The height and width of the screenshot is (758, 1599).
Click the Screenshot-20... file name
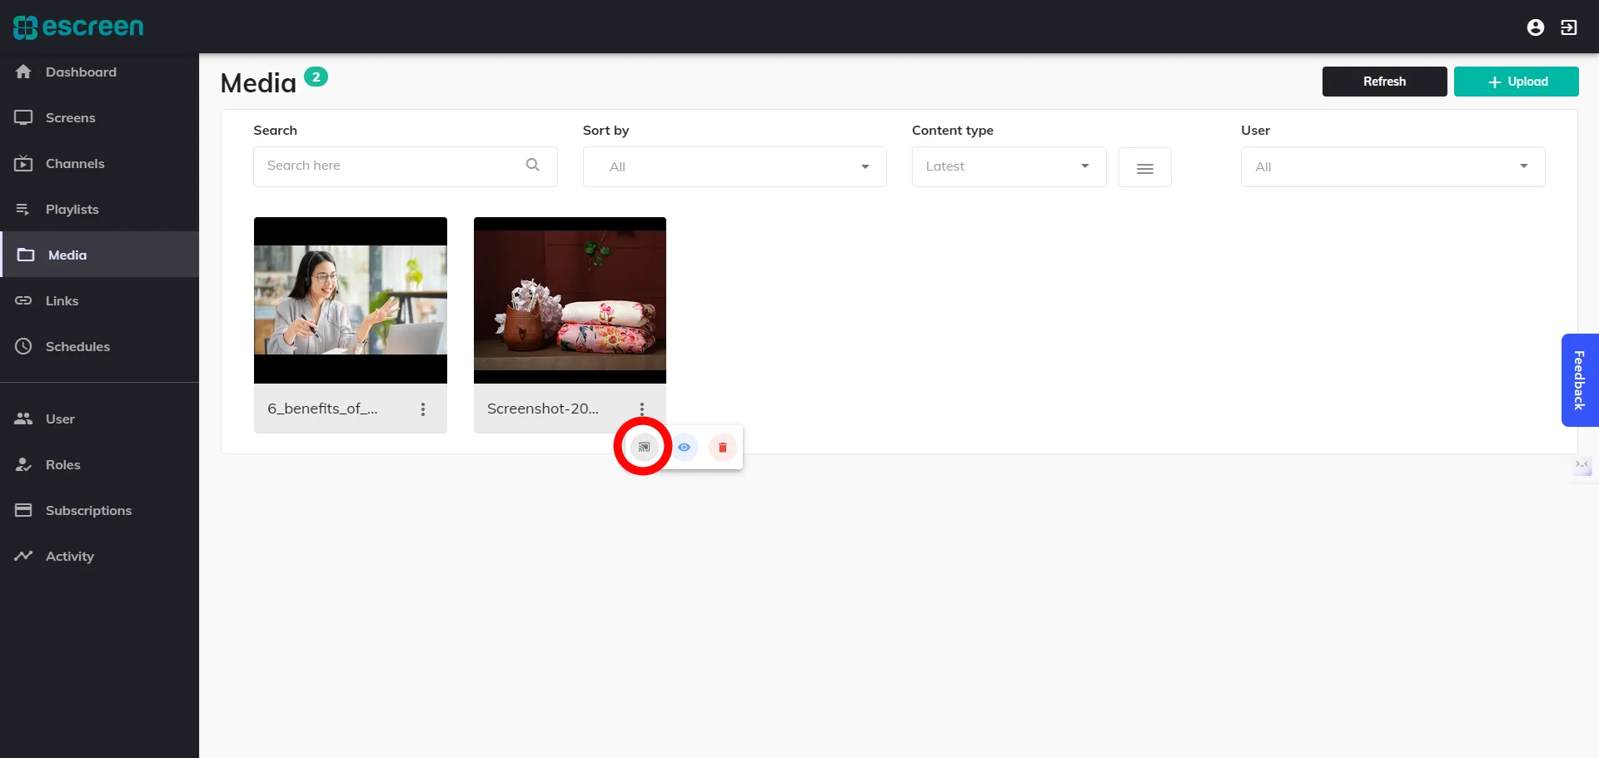543,409
